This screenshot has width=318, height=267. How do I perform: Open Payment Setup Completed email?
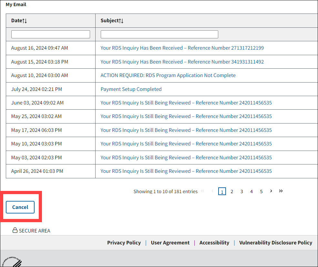click(x=131, y=89)
